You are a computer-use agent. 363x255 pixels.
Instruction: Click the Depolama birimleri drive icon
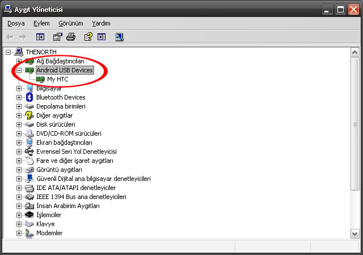coord(29,106)
